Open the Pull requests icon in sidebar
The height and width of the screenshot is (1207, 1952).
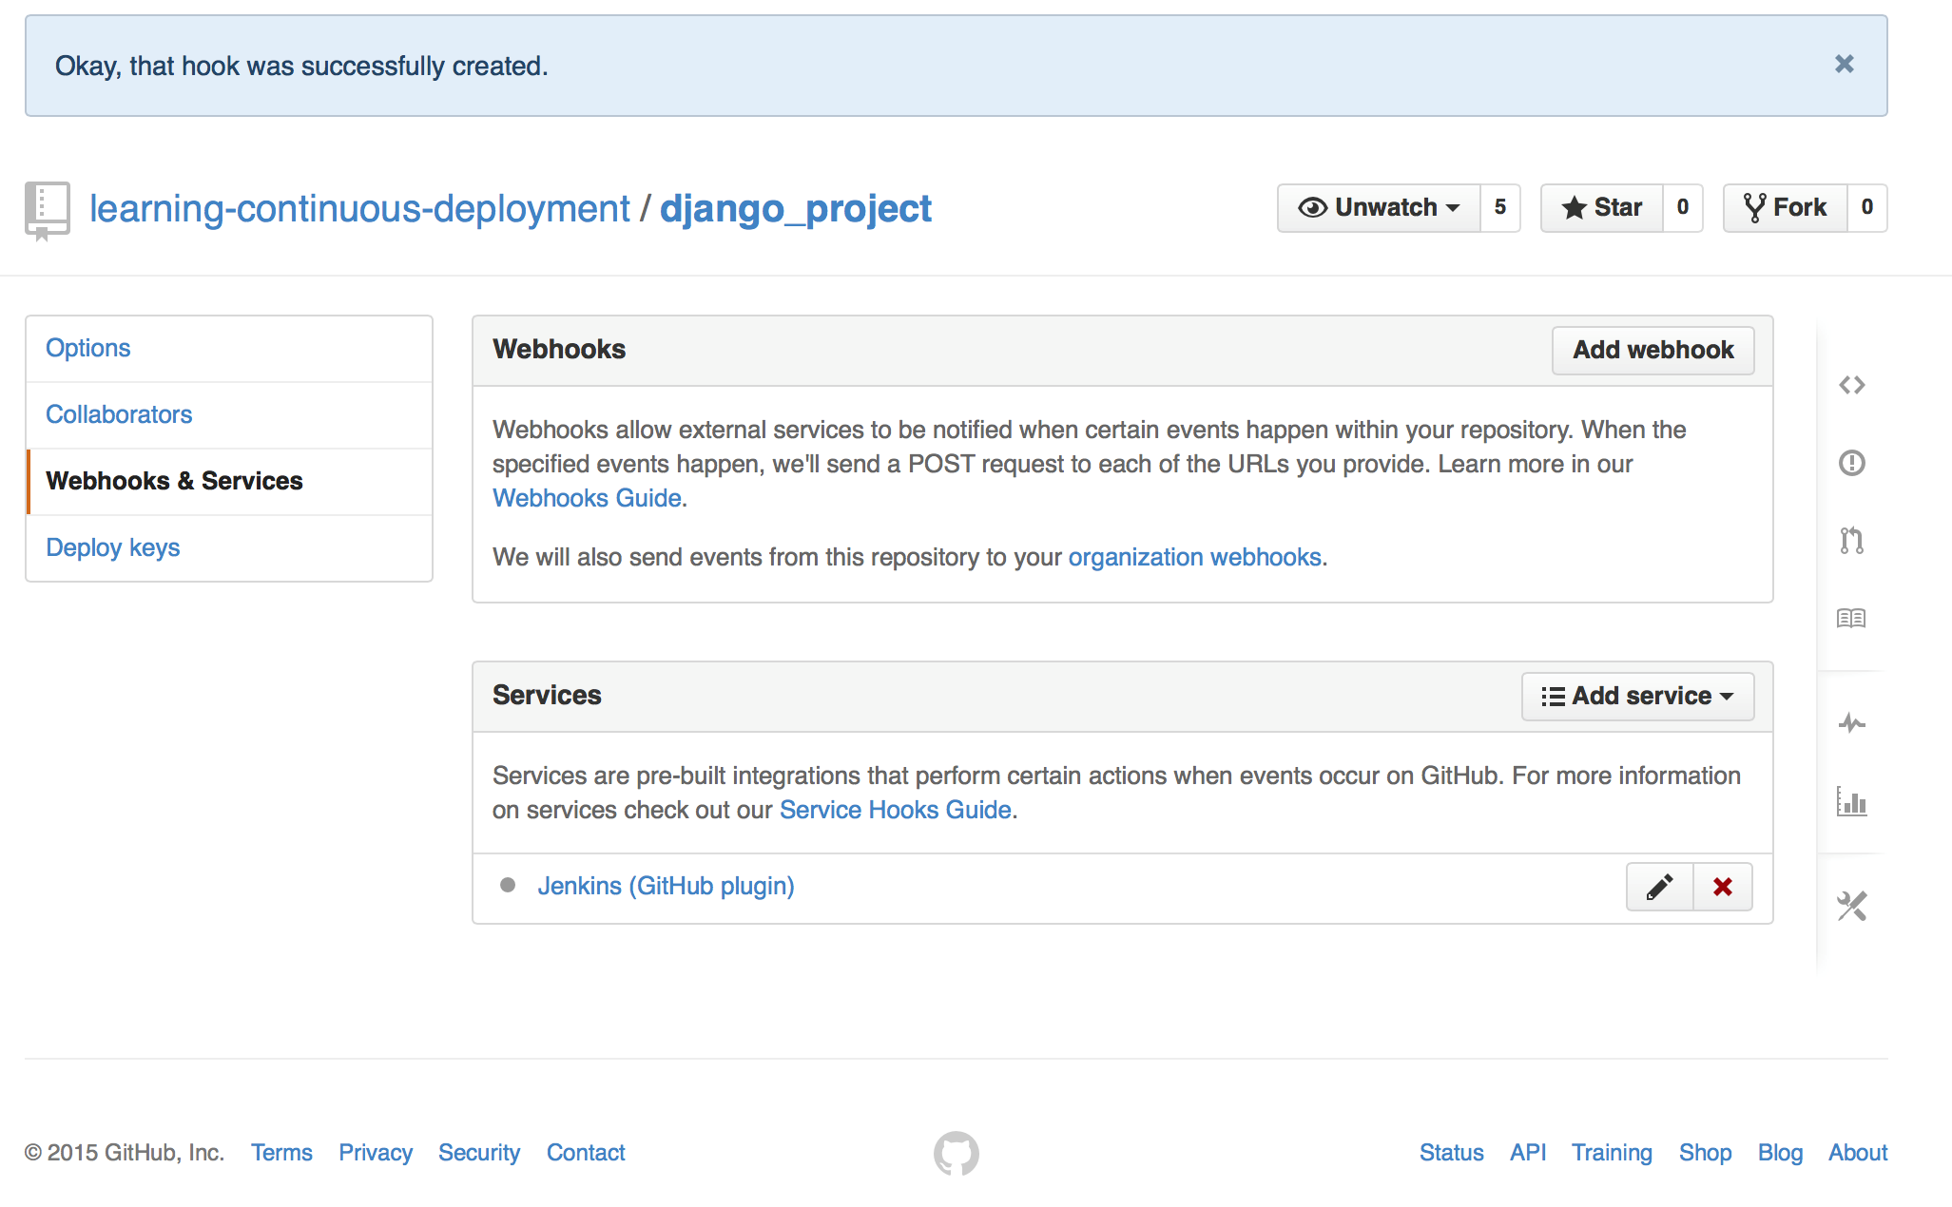[x=1851, y=541]
